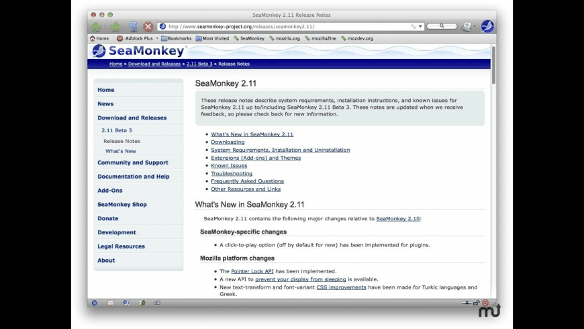Image resolution: width=584 pixels, height=329 pixels.
Task: Click the SeaMonkey throbber logo in the toolbar
Action: tap(487, 26)
